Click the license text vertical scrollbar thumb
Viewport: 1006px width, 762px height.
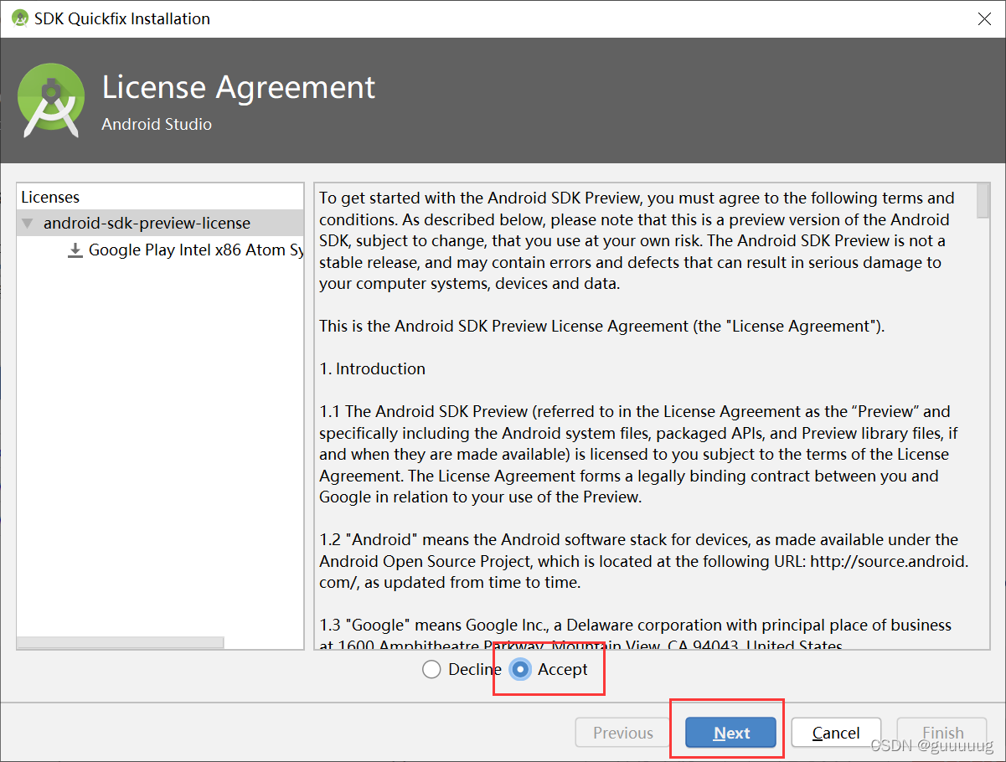click(983, 201)
